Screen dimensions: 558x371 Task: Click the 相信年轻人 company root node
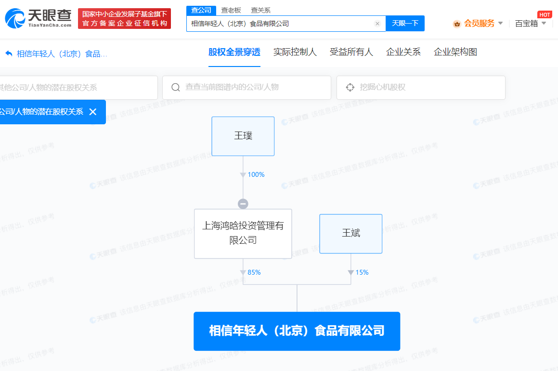(297, 331)
